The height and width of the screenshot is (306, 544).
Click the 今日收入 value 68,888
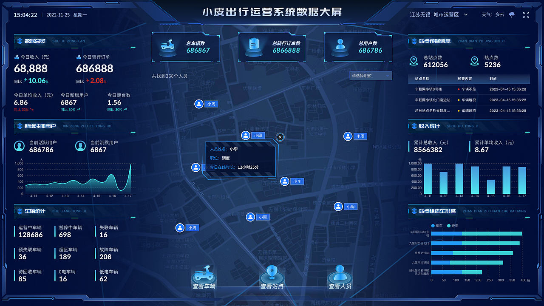point(31,68)
